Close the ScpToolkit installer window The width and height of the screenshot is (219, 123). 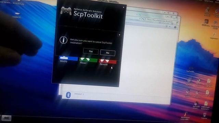pyautogui.click(x=124, y=7)
